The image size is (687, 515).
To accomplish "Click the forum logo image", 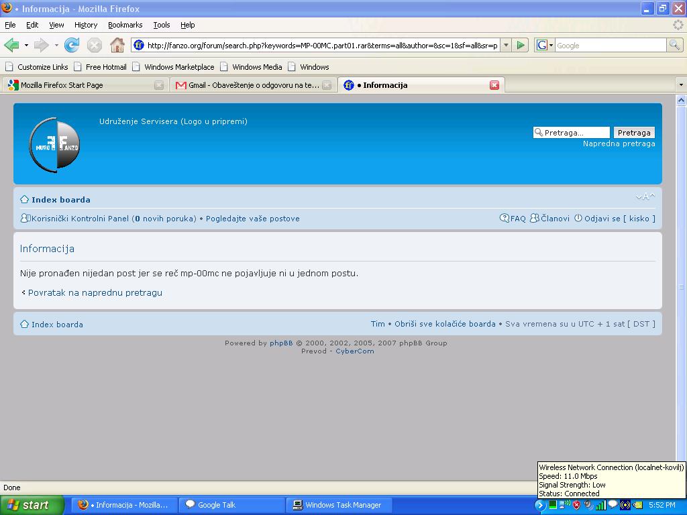I will pos(54,145).
